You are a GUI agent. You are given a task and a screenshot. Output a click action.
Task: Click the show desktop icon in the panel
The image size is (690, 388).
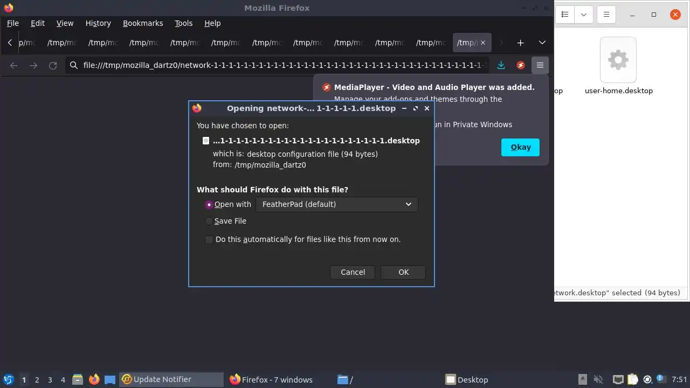[110, 379]
